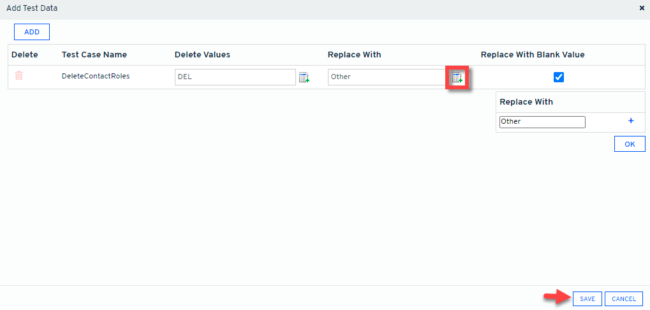Click the Replace With Blank Value header
Viewport: 650px width, 310px height.
pyautogui.click(x=533, y=55)
